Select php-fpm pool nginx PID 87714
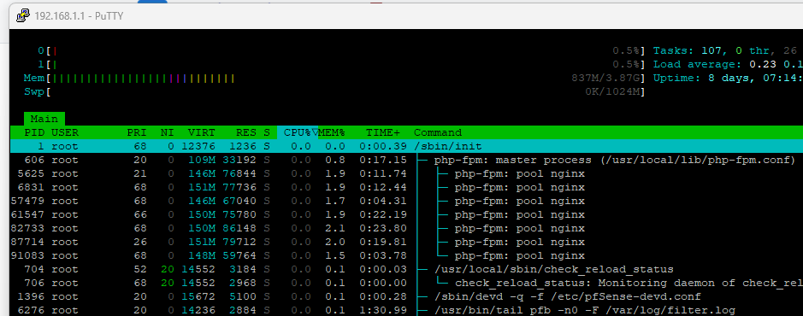 406,242
